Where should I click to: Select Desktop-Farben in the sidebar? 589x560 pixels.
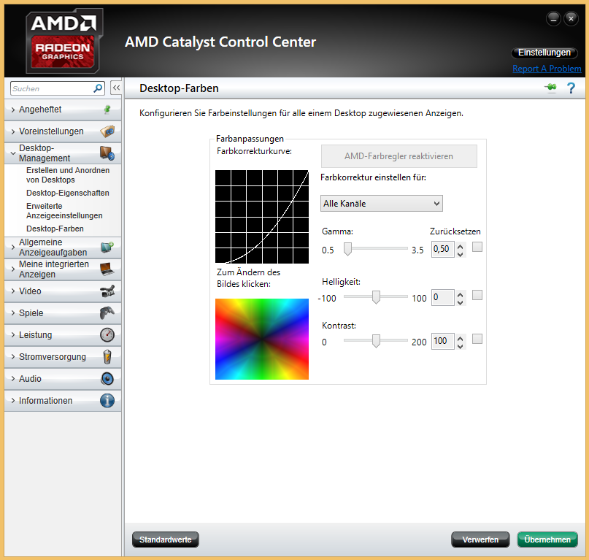(x=55, y=229)
